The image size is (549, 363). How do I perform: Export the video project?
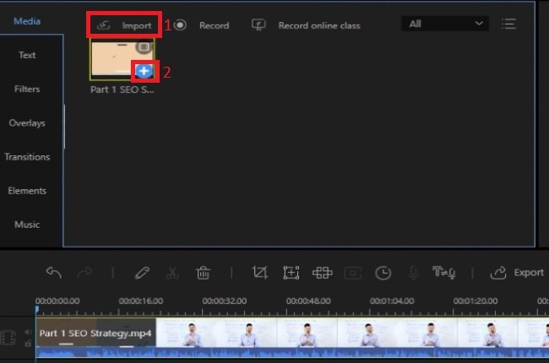(x=517, y=273)
